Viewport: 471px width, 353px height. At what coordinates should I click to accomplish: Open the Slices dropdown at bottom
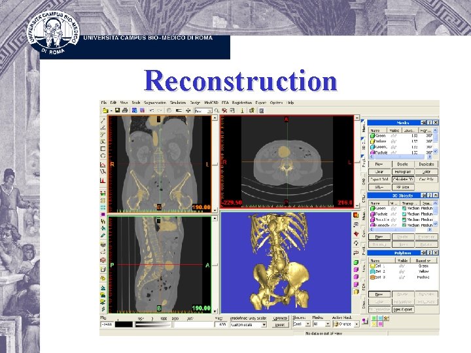(x=302, y=324)
